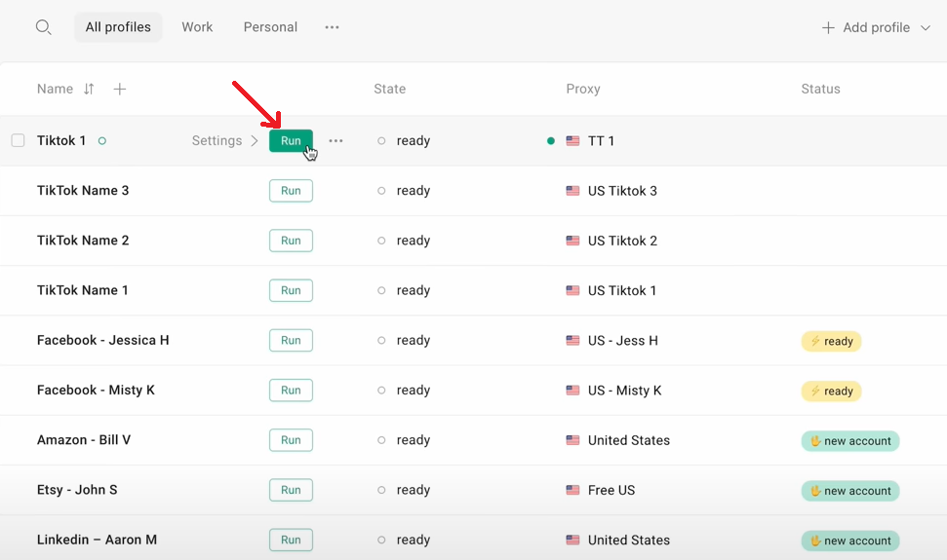Click the Proxy column header
Viewport: 947px width, 560px height.
[583, 90]
